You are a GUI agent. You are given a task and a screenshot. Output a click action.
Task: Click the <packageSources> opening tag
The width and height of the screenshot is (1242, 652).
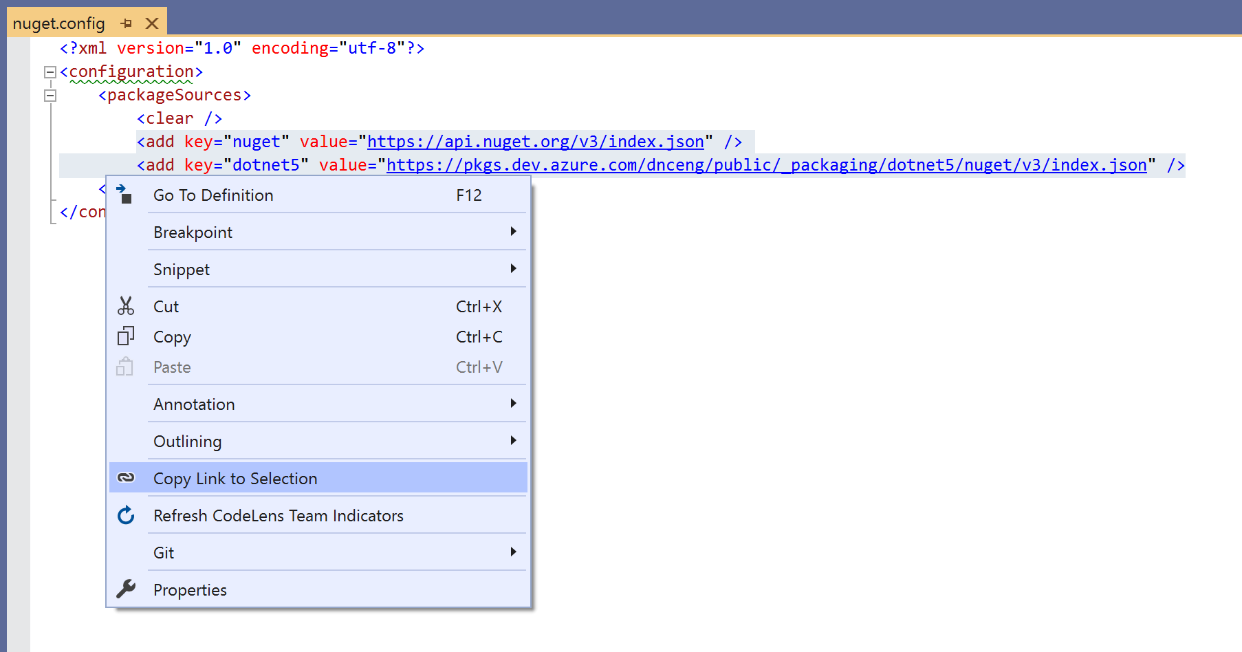[175, 95]
